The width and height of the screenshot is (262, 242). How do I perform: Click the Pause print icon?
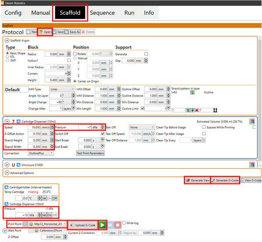click(x=110, y=225)
